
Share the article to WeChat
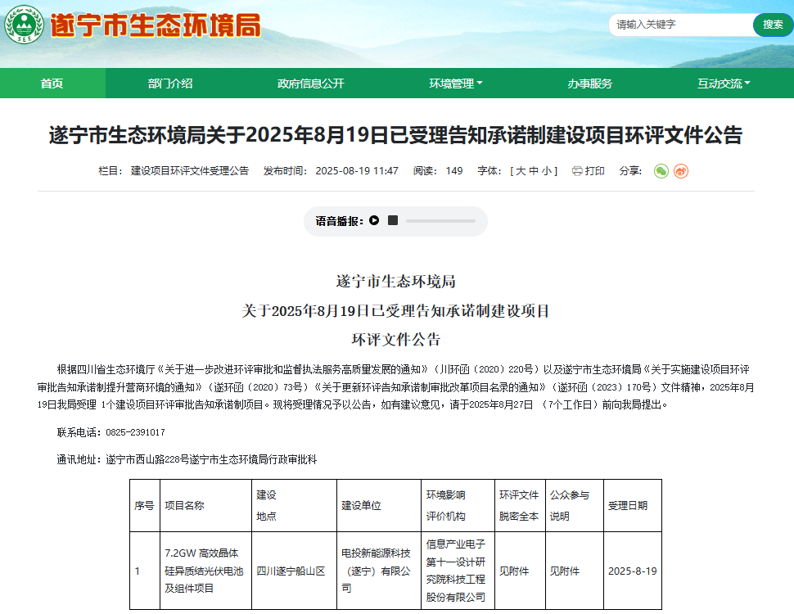pyautogui.click(x=661, y=172)
